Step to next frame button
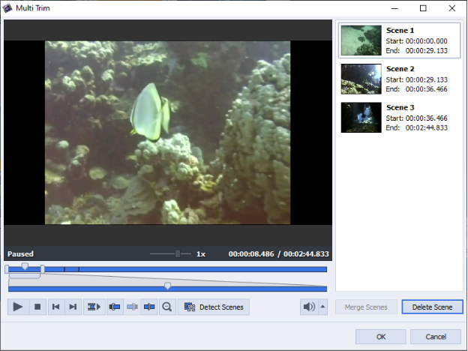 coord(73,307)
